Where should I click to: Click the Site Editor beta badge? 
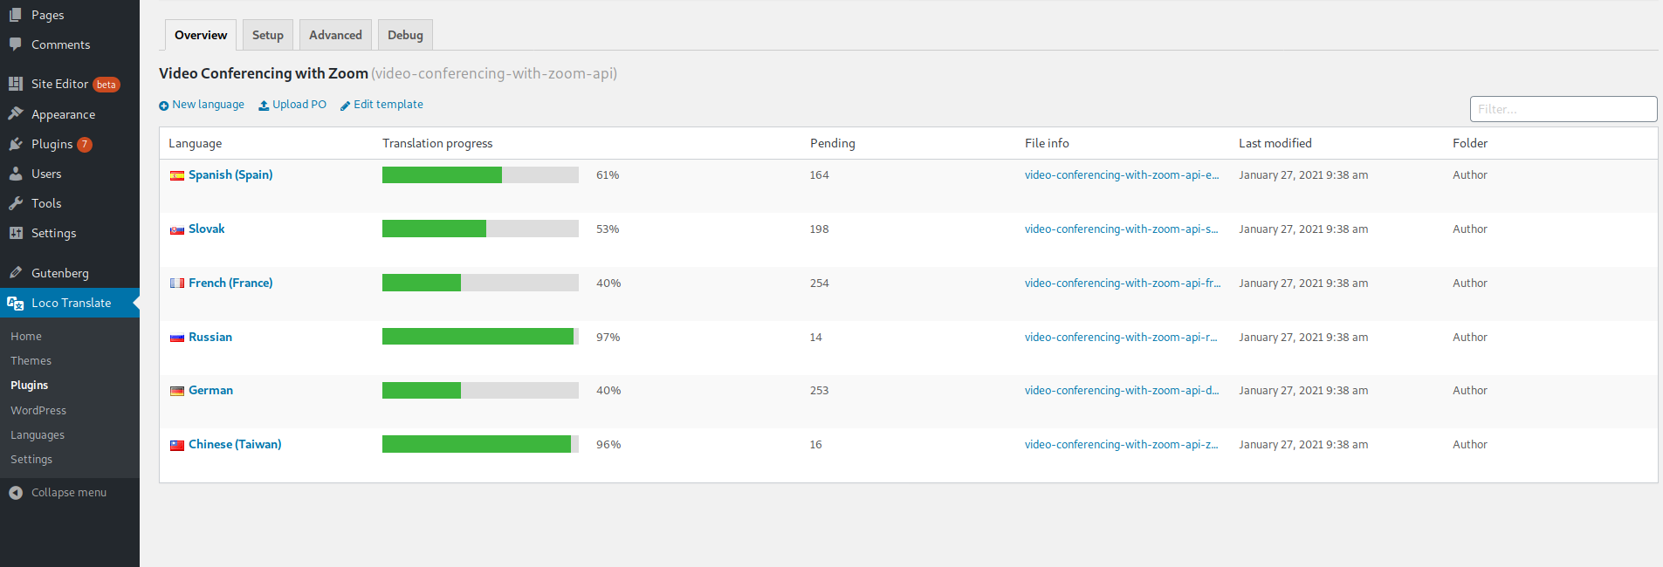click(107, 85)
